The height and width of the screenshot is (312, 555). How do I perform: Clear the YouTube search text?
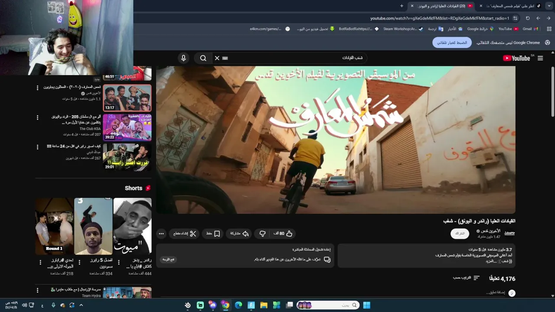(217, 58)
